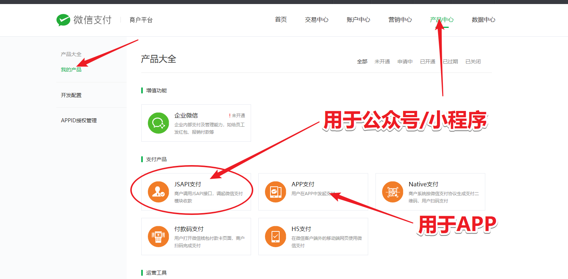Image resolution: width=568 pixels, height=279 pixels.
Task: Select 产品大全 in the left sidebar
Action: coord(71,54)
